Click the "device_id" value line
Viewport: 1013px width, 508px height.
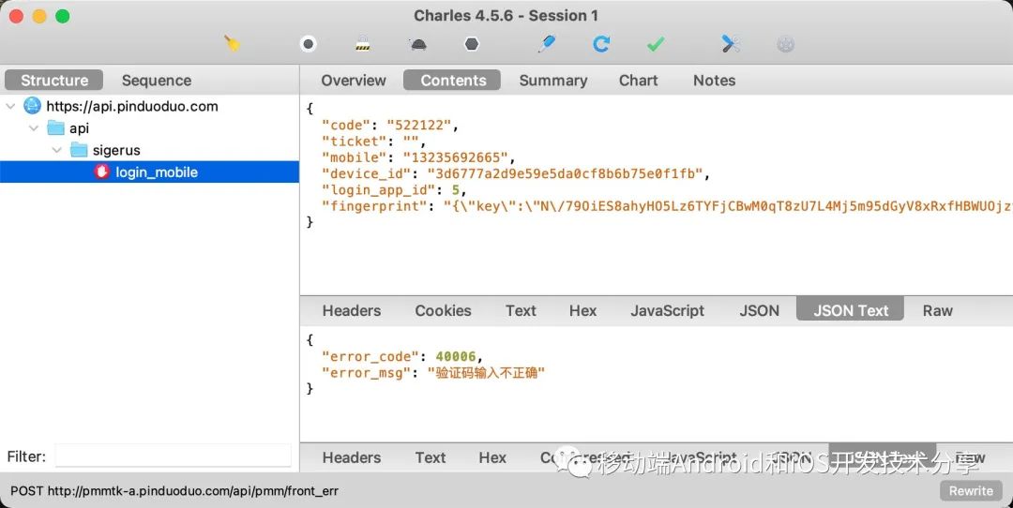pyautogui.click(x=515, y=173)
